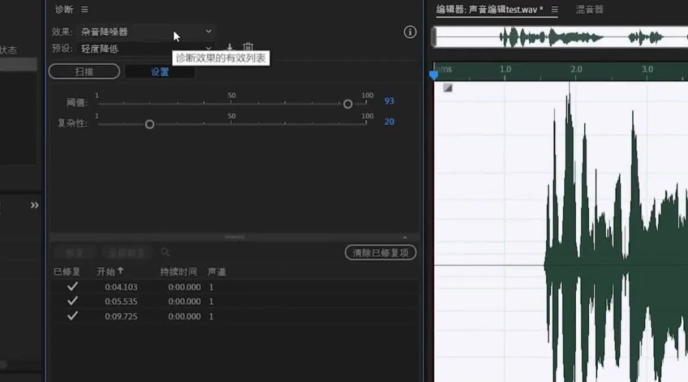The width and height of the screenshot is (688, 382).
Task: Open the 诊断 panel menu icon
Action: tap(85, 9)
